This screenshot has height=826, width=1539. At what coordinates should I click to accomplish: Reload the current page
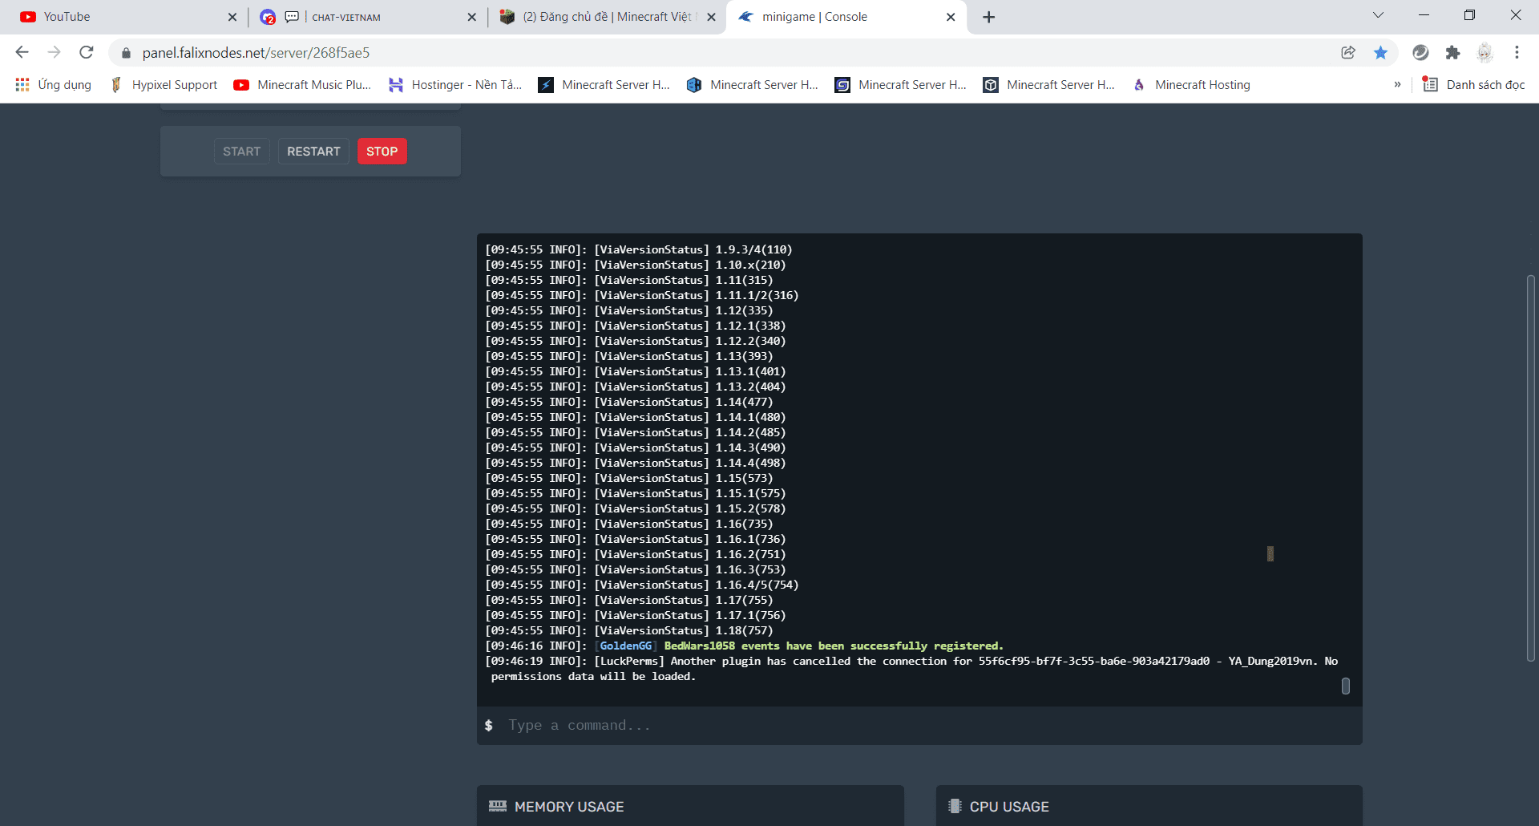86,52
